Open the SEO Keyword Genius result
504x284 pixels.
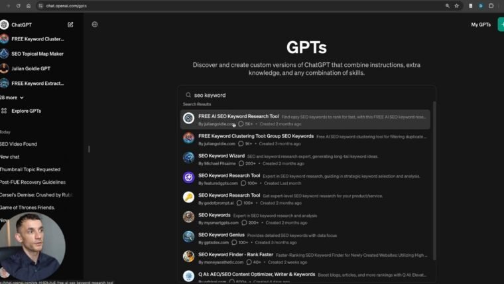(305, 238)
